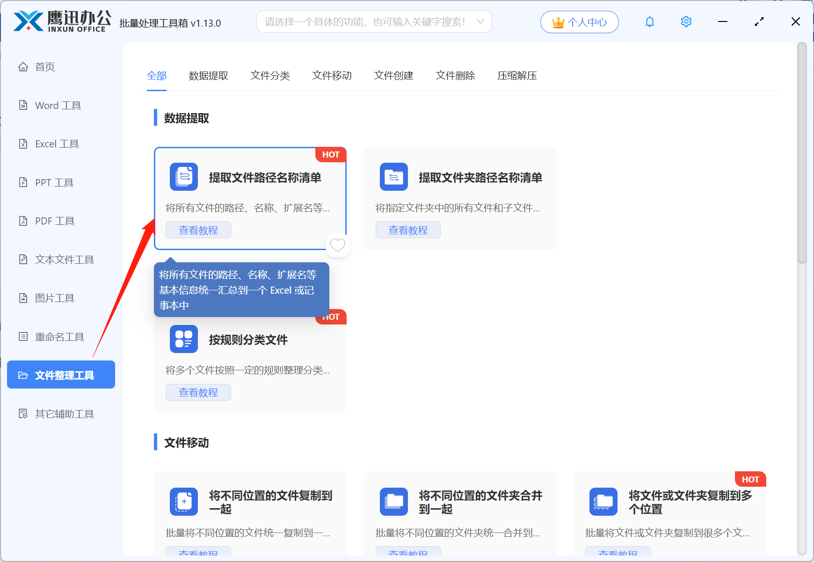Click the 按规则分类文件 tool icon
The width and height of the screenshot is (814, 562).
[x=183, y=339]
